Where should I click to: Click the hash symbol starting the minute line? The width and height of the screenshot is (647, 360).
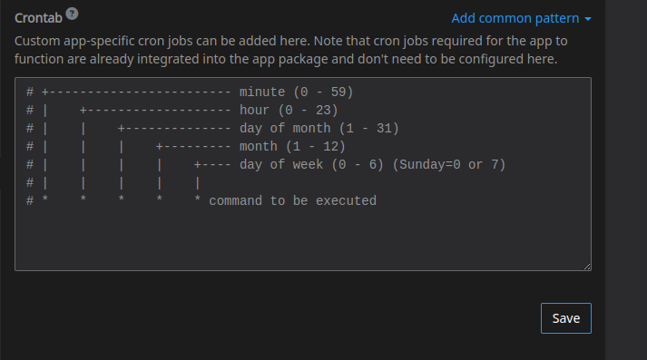[30, 92]
